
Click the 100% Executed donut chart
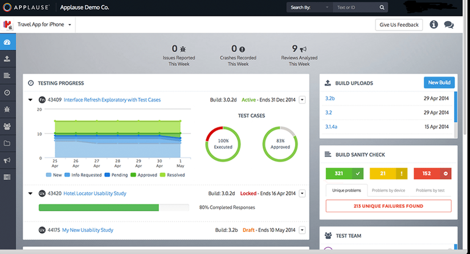click(223, 144)
